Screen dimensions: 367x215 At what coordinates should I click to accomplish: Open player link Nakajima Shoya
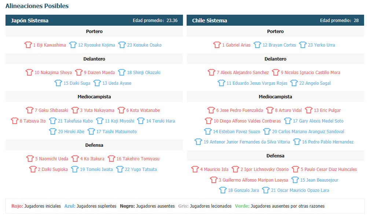[x=53, y=73]
